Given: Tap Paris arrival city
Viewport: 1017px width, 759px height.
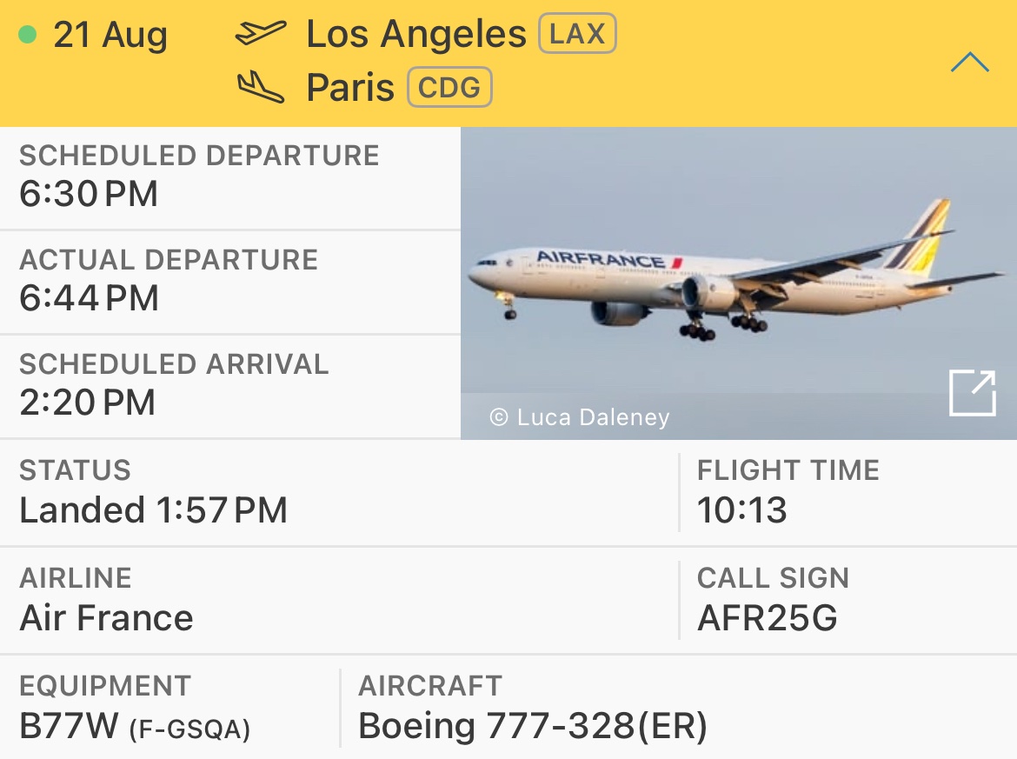Looking at the screenshot, I should click(x=350, y=88).
